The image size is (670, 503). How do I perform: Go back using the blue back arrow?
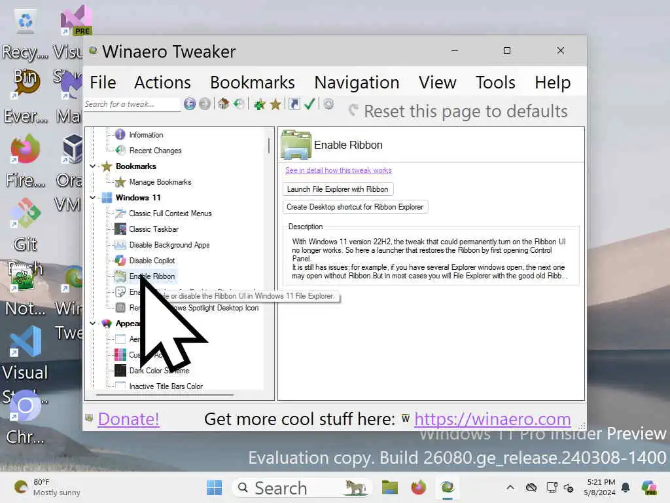[190, 104]
